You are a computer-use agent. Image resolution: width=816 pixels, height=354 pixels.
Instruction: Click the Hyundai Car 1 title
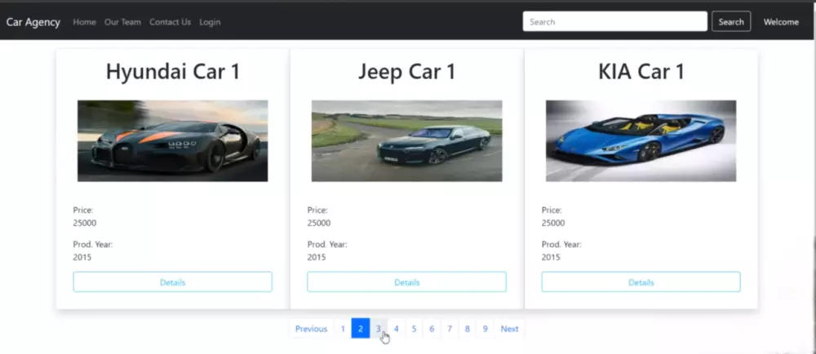173,71
